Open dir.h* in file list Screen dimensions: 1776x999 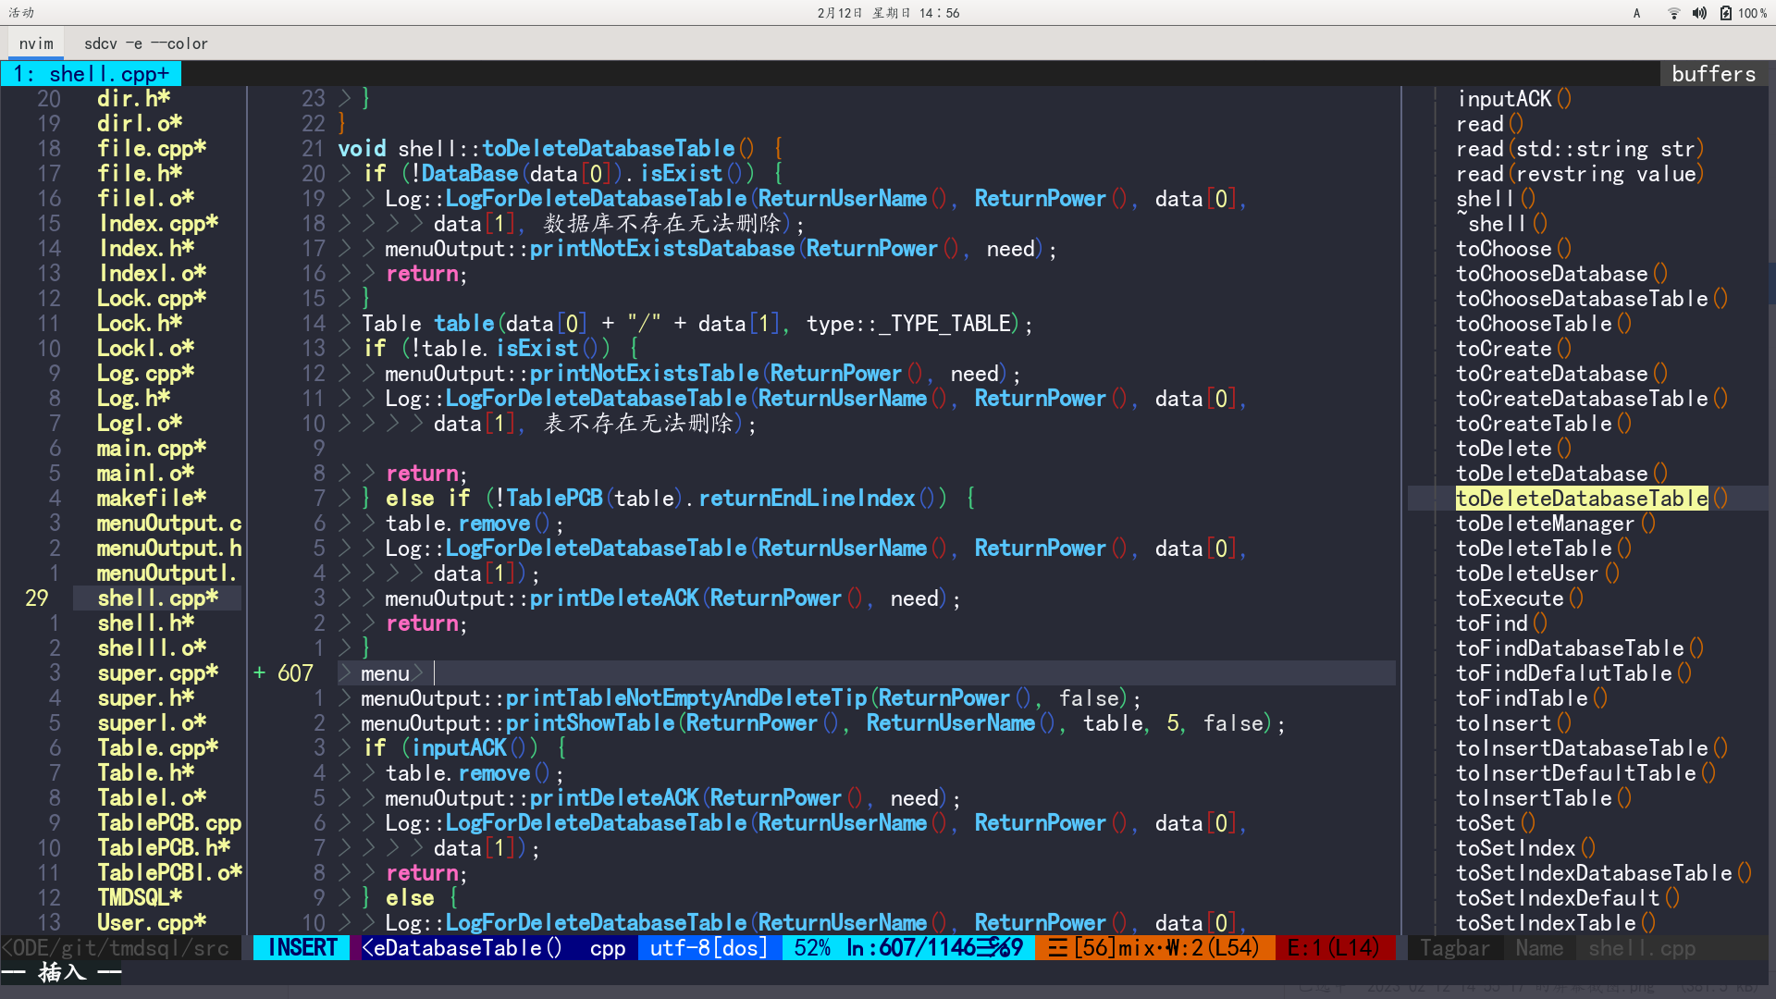(x=134, y=99)
